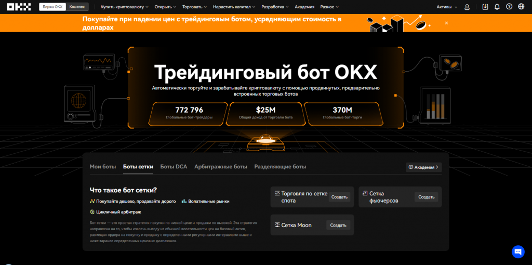Image resolution: width=532 pixels, height=265 pixels.
Task: Expand the Открыть menu
Action: 165,7
